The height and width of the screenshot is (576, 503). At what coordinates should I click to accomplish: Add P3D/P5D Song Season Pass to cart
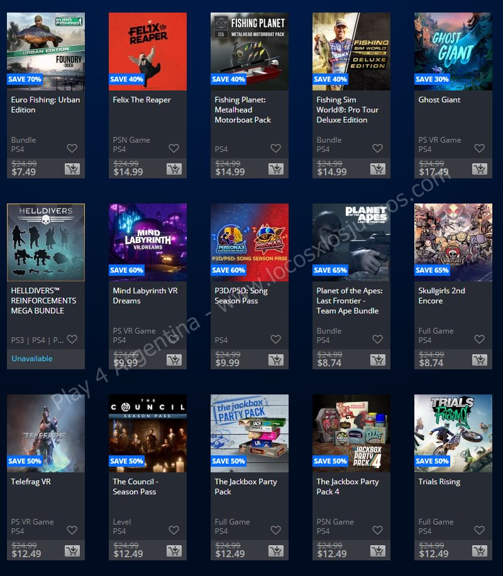coord(276,360)
